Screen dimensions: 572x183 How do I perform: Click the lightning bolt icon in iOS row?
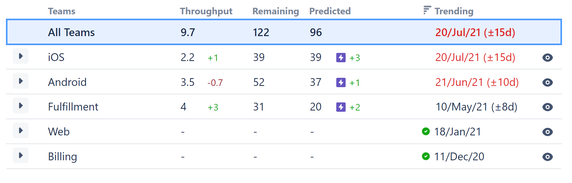[x=341, y=58]
